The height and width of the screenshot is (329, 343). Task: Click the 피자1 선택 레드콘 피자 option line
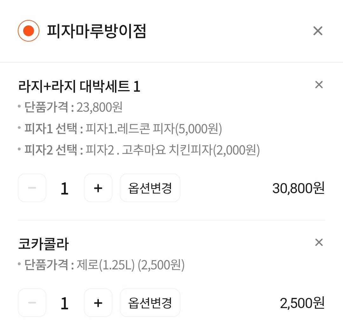click(x=123, y=129)
